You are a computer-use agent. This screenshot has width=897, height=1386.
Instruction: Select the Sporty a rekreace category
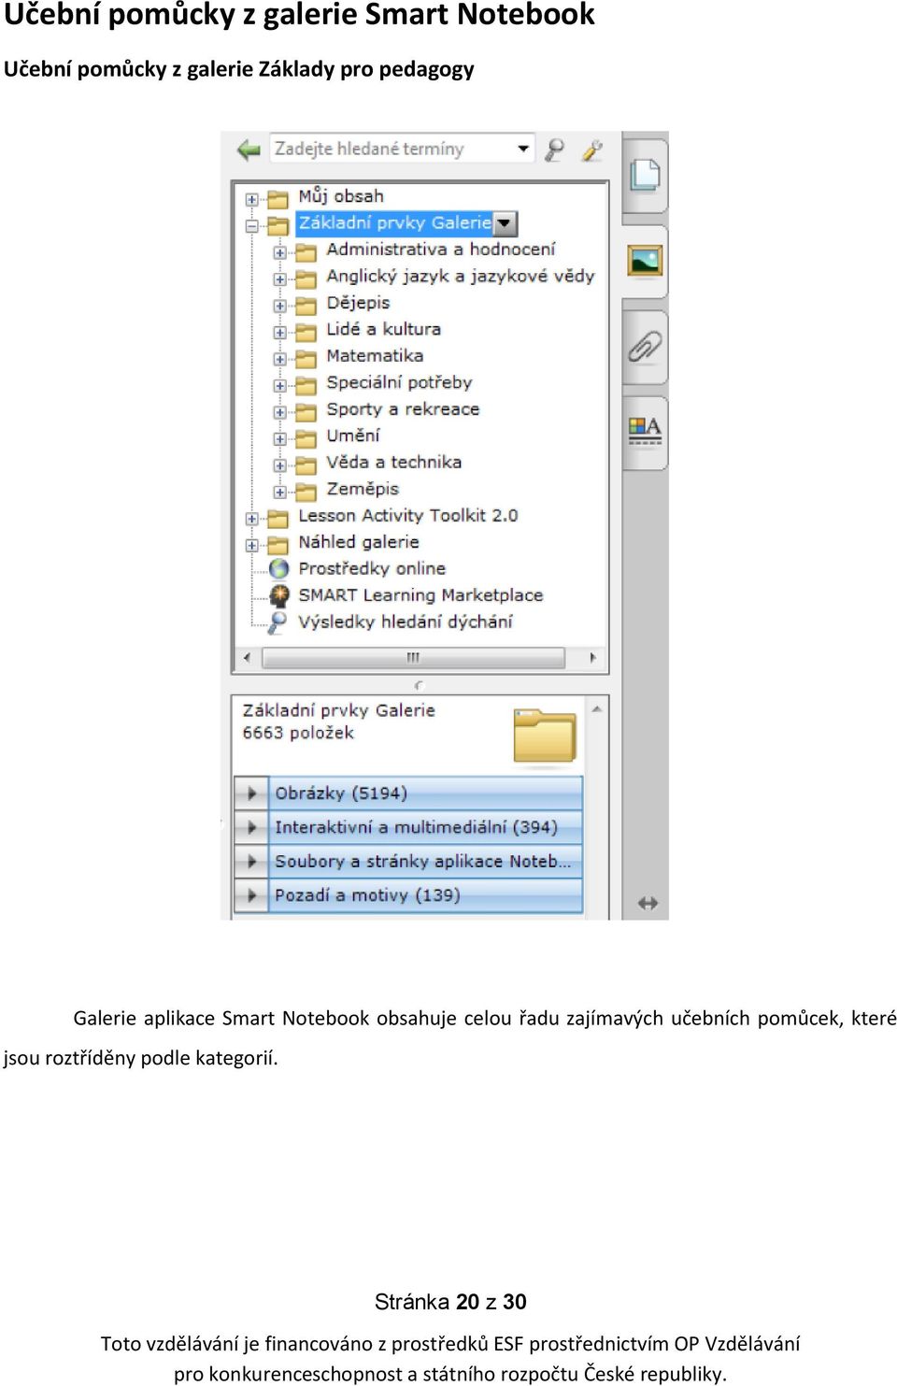[403, 409]
